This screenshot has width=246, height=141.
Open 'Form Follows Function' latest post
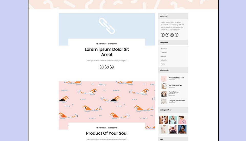tap(174, 93)
